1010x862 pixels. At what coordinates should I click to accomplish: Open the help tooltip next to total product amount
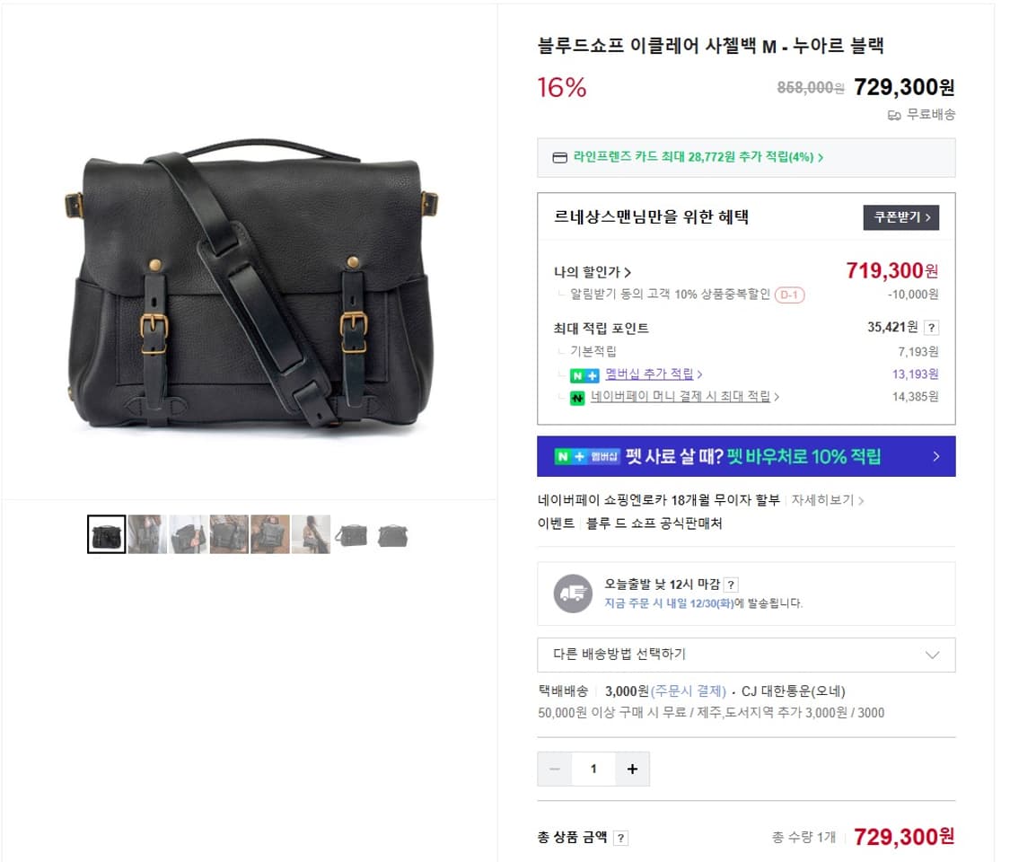pyautogui.click(x=620, y=837)
